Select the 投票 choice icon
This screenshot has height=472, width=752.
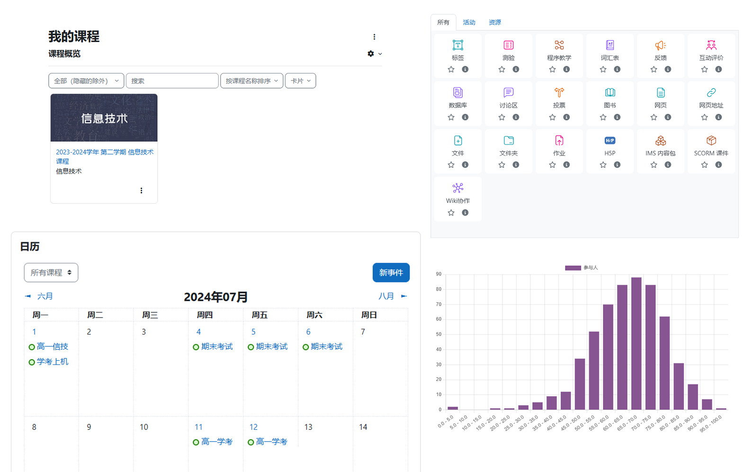pos(559,92)
